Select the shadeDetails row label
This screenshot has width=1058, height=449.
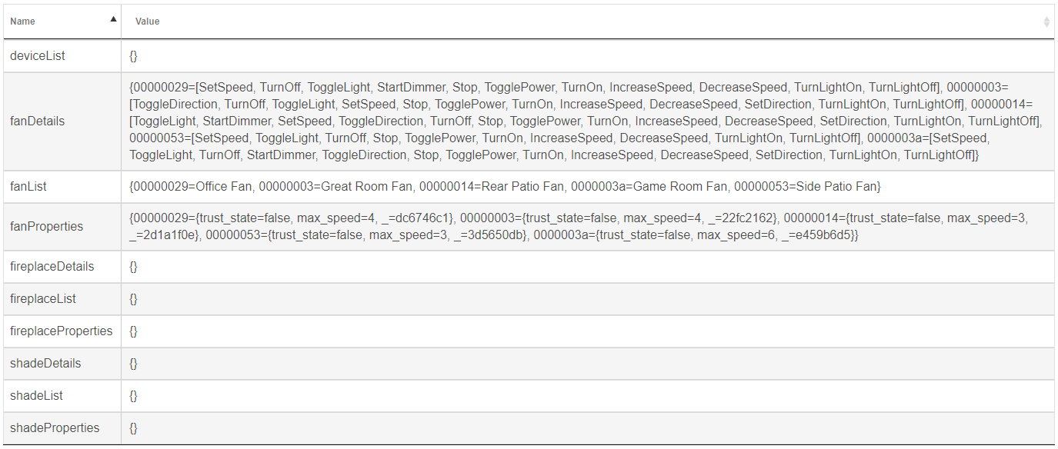(45, 363)
